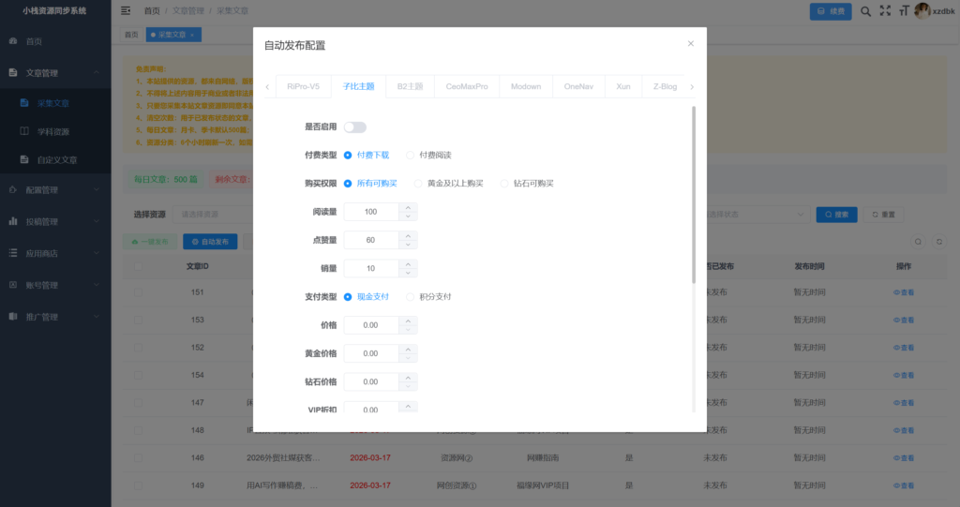Click the 销量 input field
Screen dimensions: 960x507
coord(371,268)
